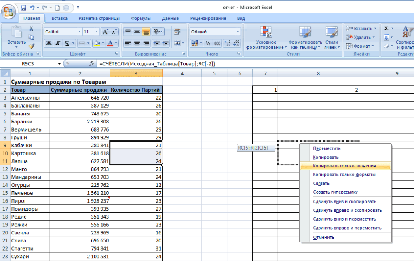The width and height of the screenshot is (414, 261).
Task: Enable Wrap Text for the cells
Action: (x=177, y=32)
